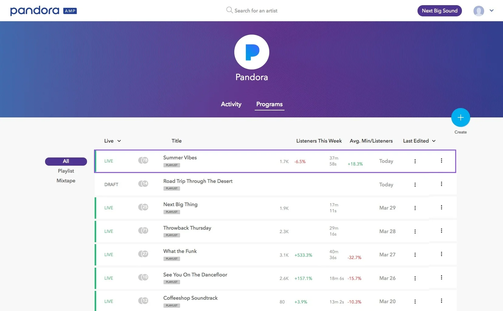
Task: Select the All filter
Action: pos(66,161)
